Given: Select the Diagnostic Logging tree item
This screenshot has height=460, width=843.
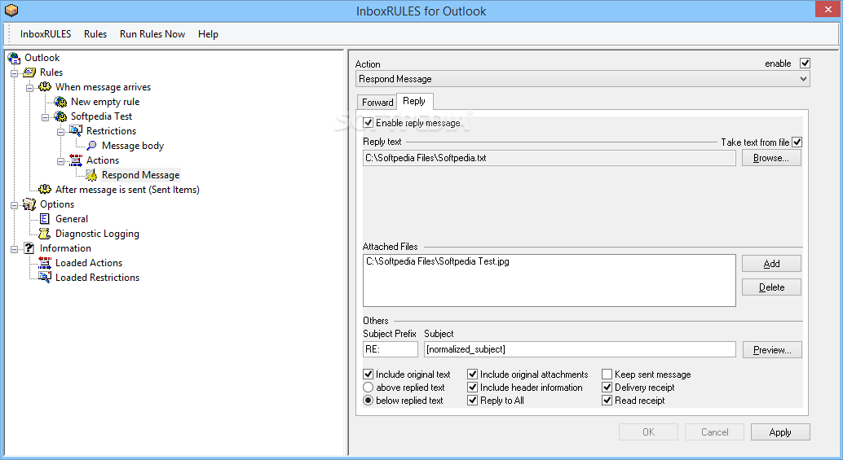Looking at the screenshot, I should click(x=97, y=234).
